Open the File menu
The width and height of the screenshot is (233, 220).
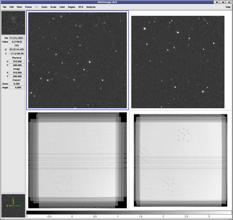[5, 7]
